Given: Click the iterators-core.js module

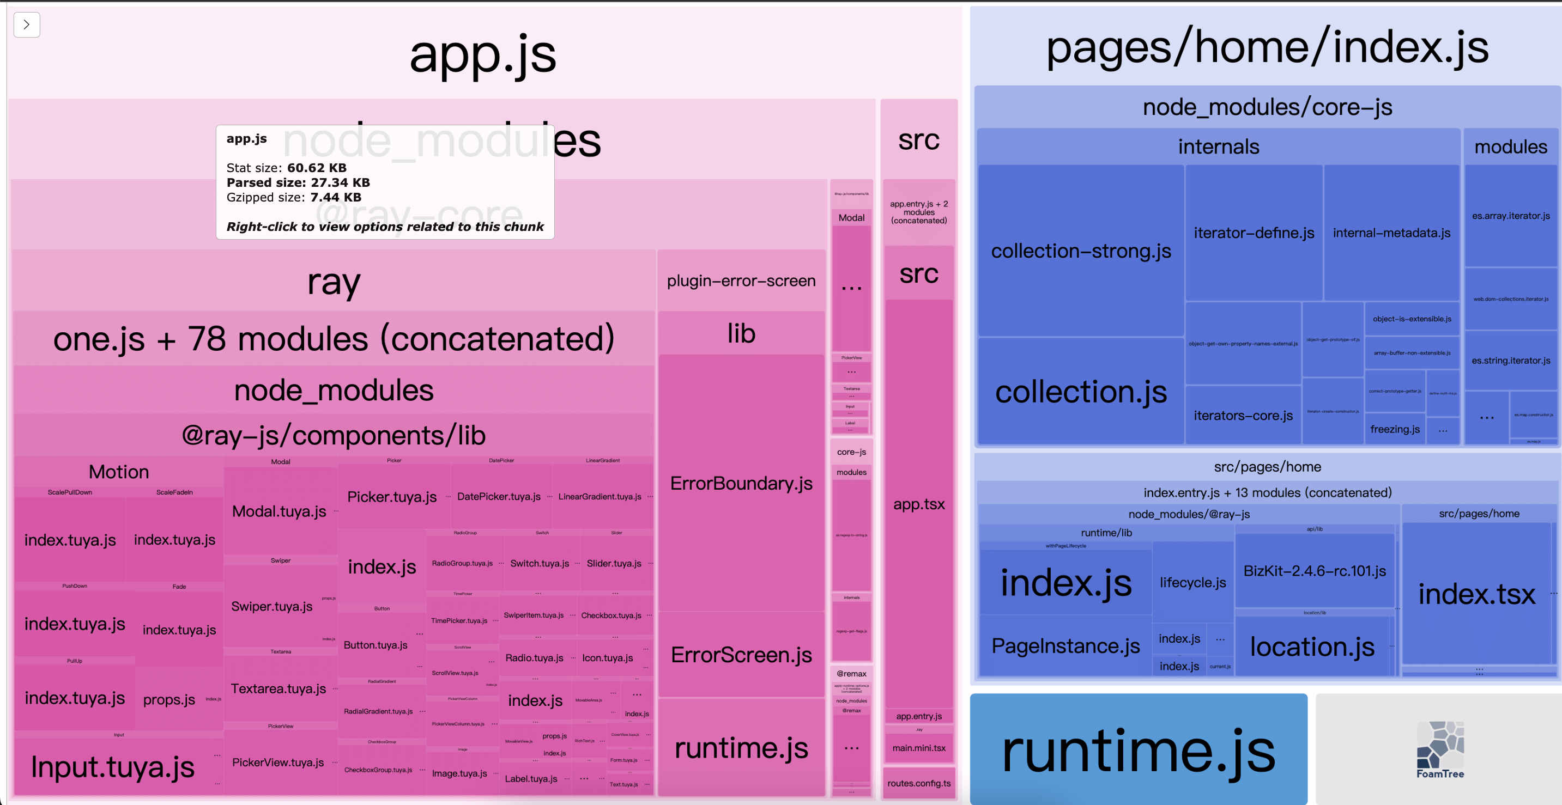Looking at the screenshot, I should 1243,416.
